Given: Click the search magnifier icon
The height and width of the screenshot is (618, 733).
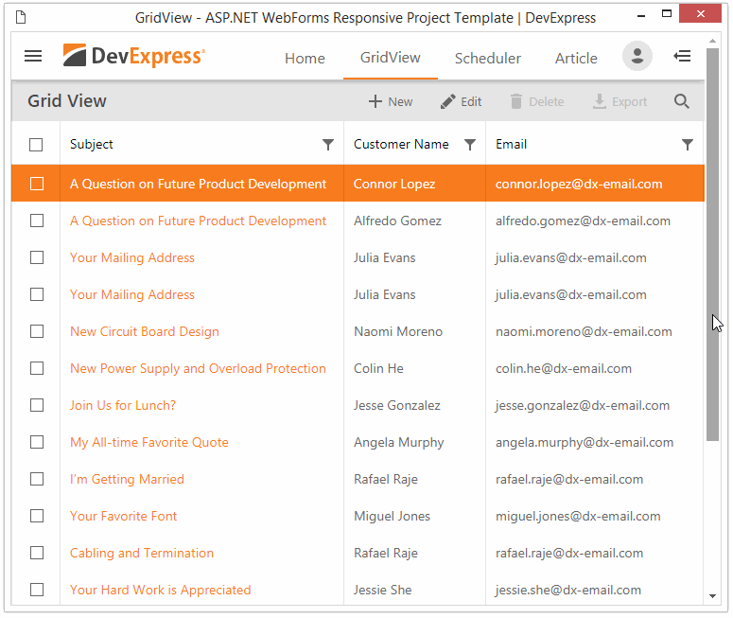Looking at the screenshot, I should 682,101.
